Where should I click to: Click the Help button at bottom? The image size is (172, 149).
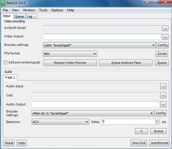22,143
